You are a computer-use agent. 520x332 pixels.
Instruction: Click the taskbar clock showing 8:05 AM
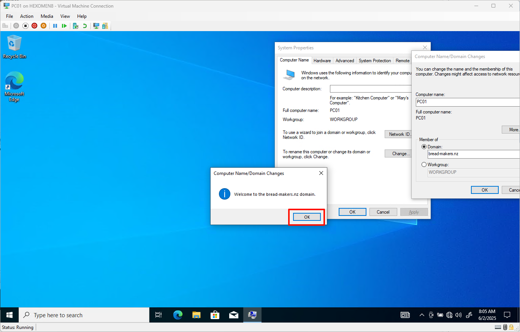coord(487,315)
